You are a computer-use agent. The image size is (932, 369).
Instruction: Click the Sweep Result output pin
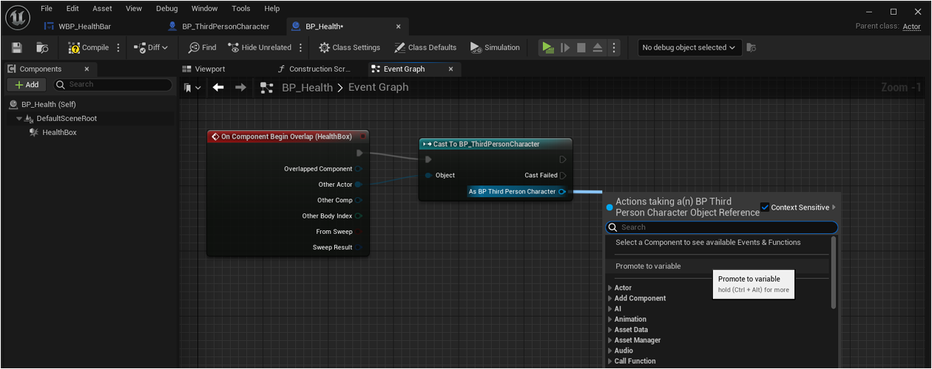coord(359,247)
